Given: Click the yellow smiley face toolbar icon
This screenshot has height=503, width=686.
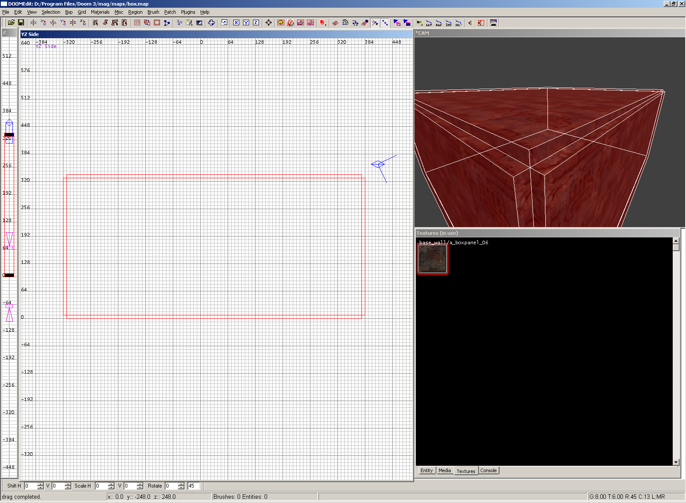Looking at the screenshot, I should pos(281,23).
